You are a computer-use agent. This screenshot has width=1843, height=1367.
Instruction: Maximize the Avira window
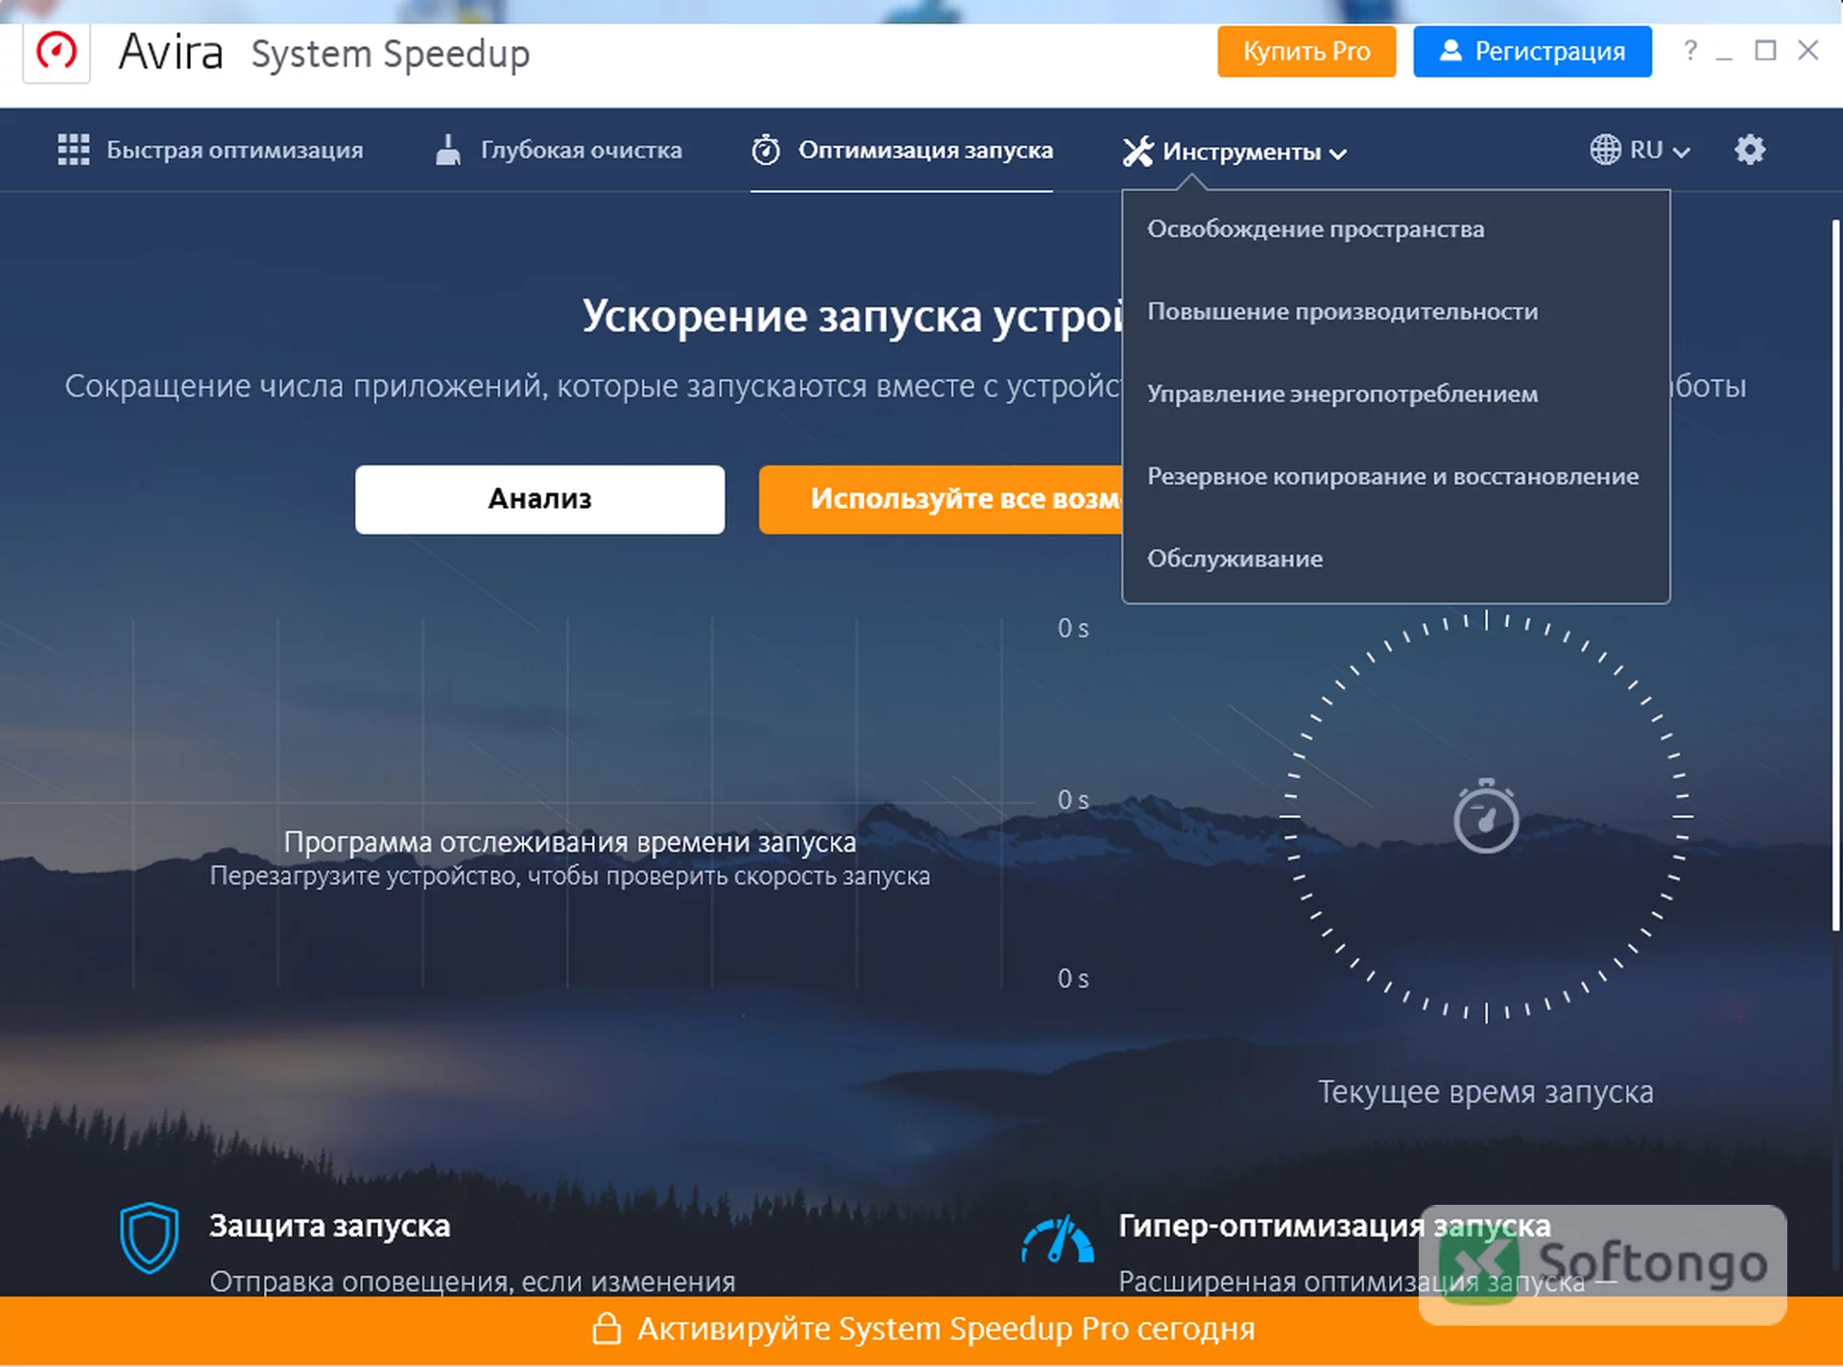pos(1765,50)
